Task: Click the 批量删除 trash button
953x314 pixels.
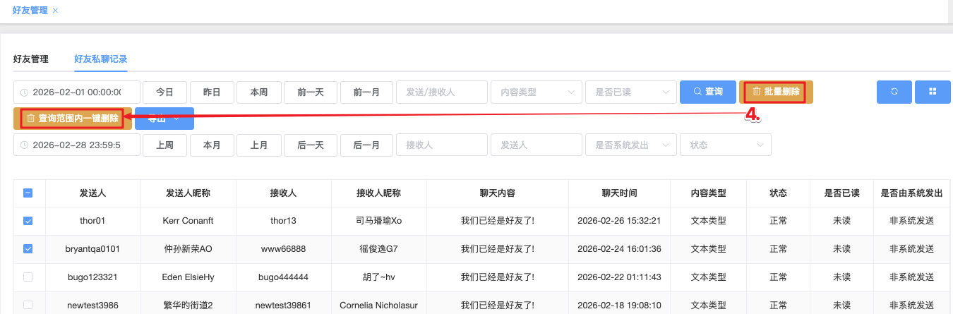Action: click(775, 92)
